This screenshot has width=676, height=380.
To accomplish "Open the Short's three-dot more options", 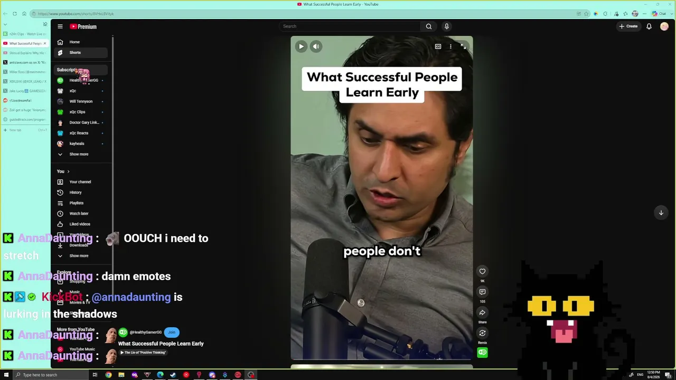I will click(450, 46).
